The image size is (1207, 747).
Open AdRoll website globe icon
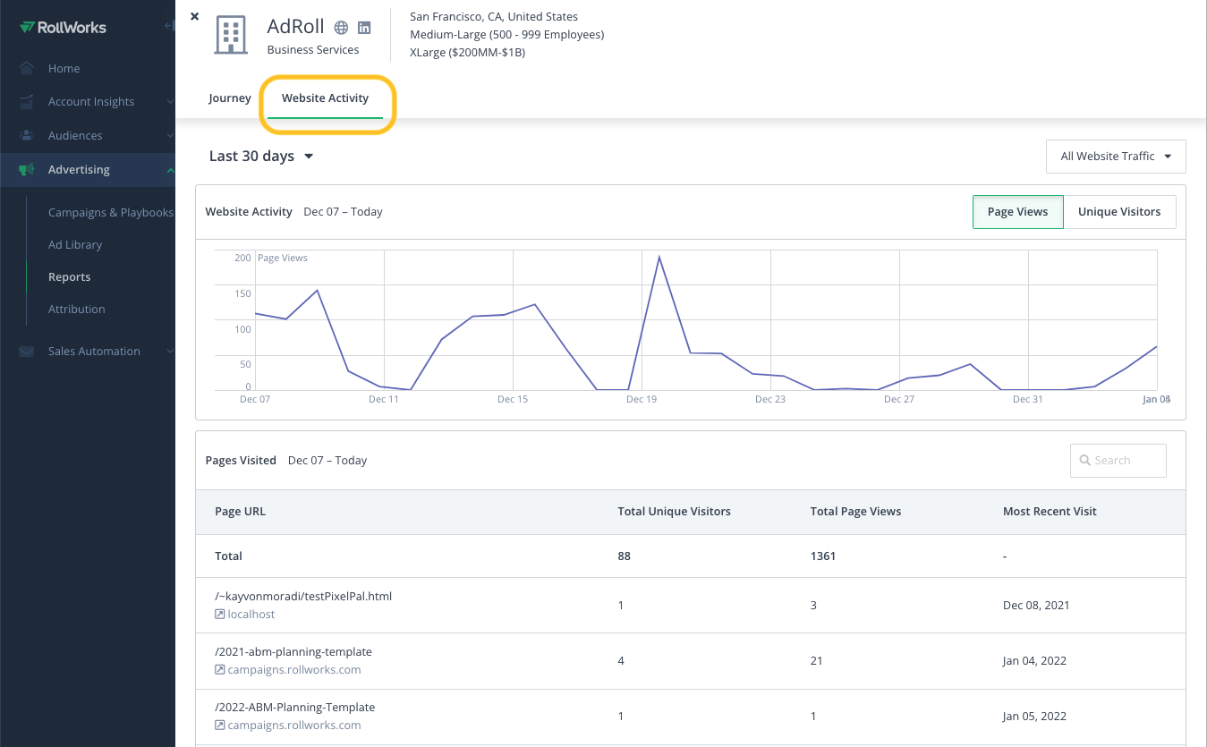pos(341,28)
